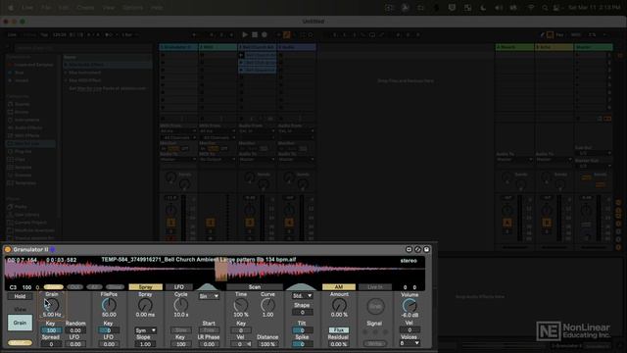Open the Sin LFO waveform dropdown

tap(209, 296)
